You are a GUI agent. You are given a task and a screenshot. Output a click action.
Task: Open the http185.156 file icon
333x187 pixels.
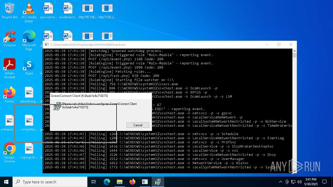(87, 11)
